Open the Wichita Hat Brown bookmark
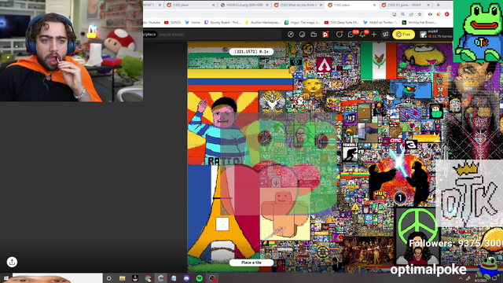This screenshot has width=503, height=283. tap(419, 23)
